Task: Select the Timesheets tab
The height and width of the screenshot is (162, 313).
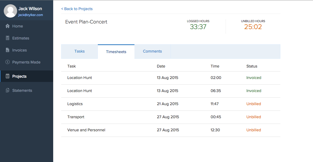Action: [x=116, y=52]
